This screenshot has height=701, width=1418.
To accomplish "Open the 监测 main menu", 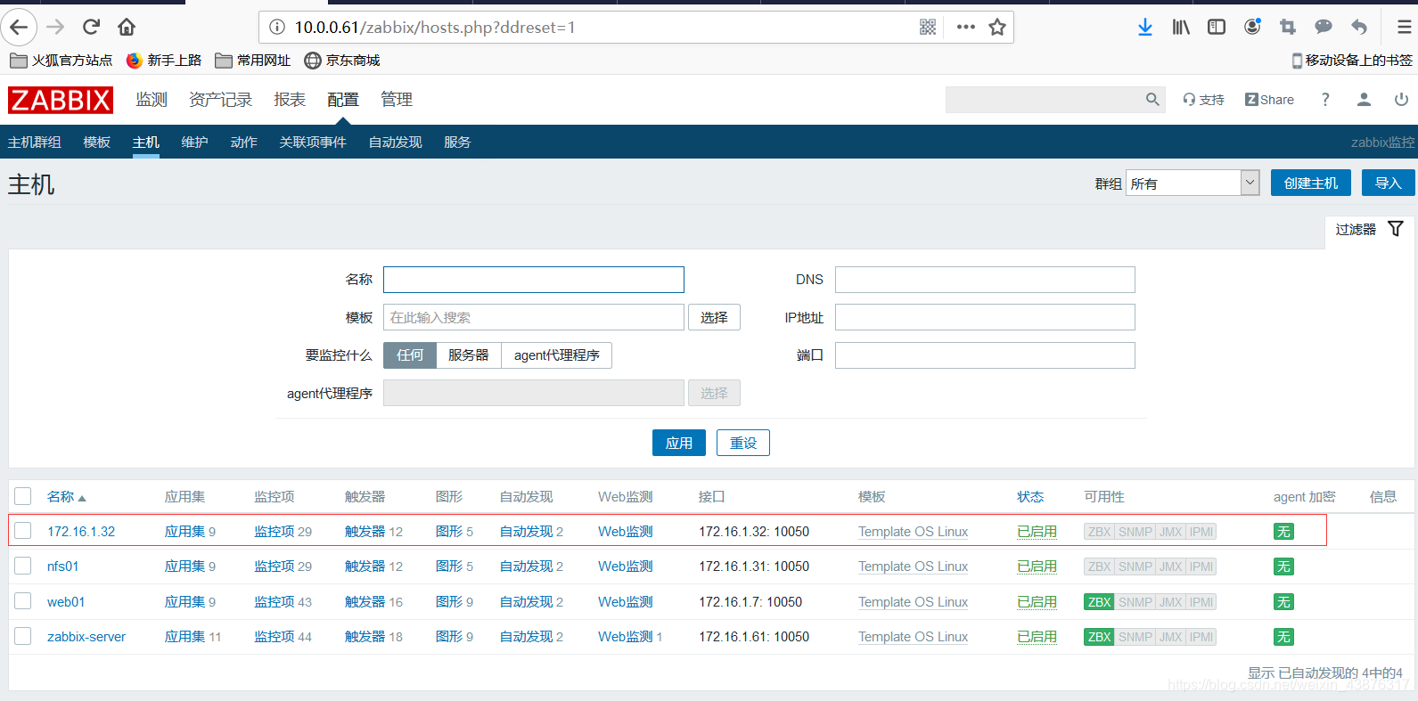I will [152, 100].
